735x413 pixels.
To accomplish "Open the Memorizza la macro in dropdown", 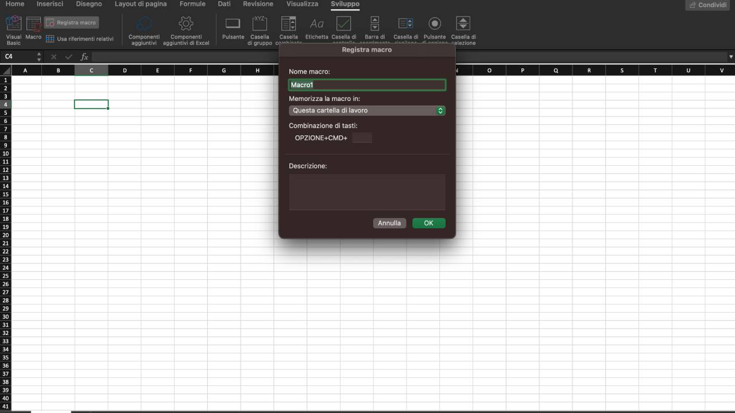I will [x=367, y=110].
